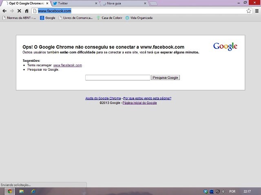261x195 pixels.
Task: Go back using the back arrow
Action: tap(4, 11)
